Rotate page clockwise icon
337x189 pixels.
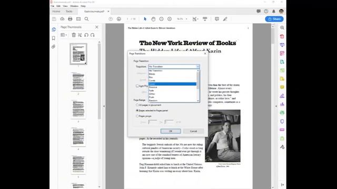pyautogui.click(x=93, y=35)
